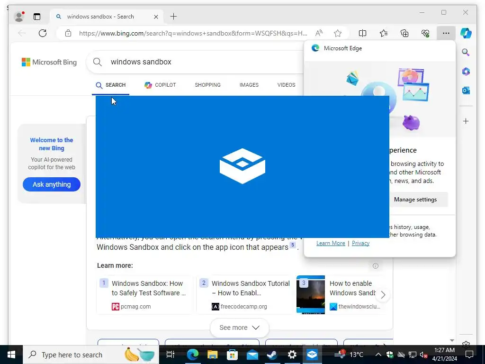Open Copilot sidebar button
Screen dimensions: 485x364
(x=466, y=33)
